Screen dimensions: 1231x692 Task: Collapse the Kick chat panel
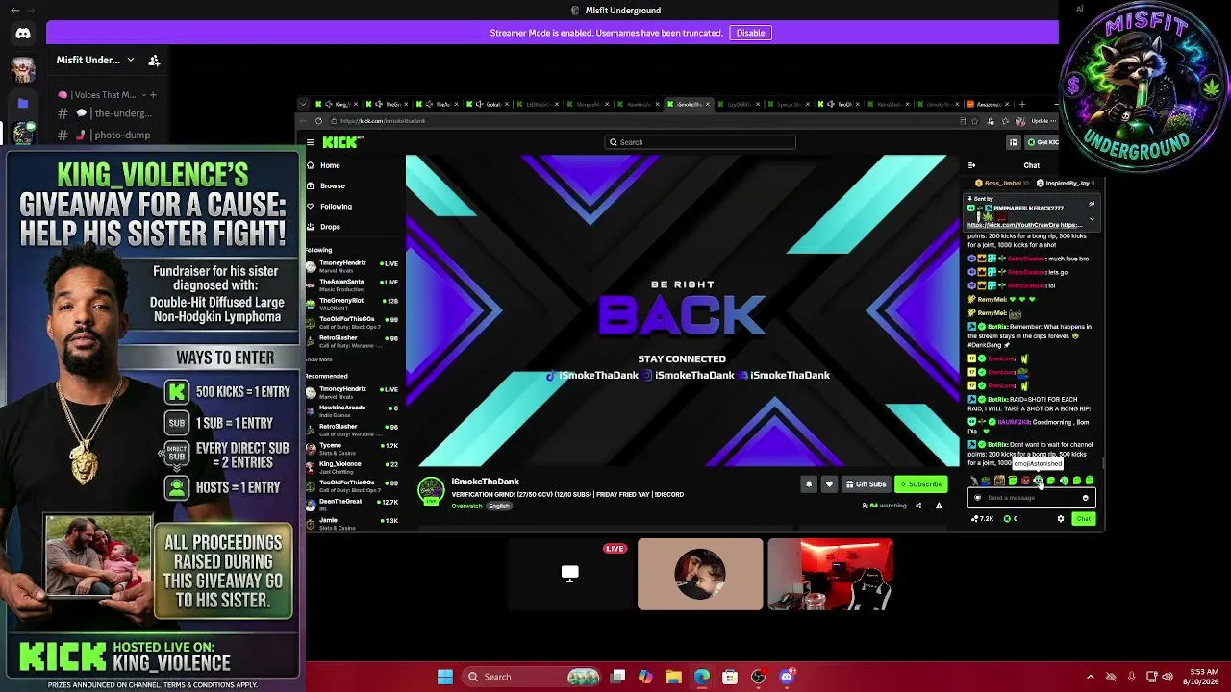click(971, 165)
